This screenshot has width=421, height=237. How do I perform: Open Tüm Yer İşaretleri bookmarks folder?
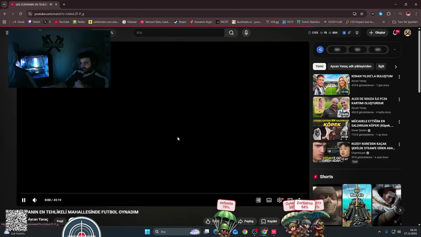pyautogui.click(x=405, y=22)
